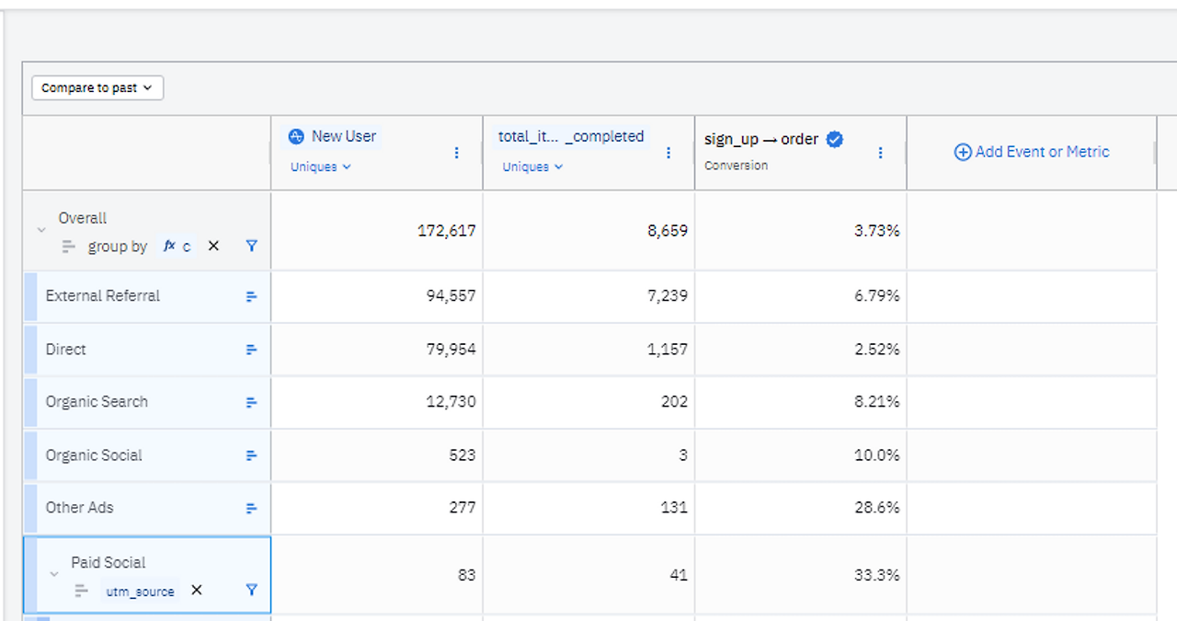
Task: Click the Overall row filter icon
Action: (252, 247)
